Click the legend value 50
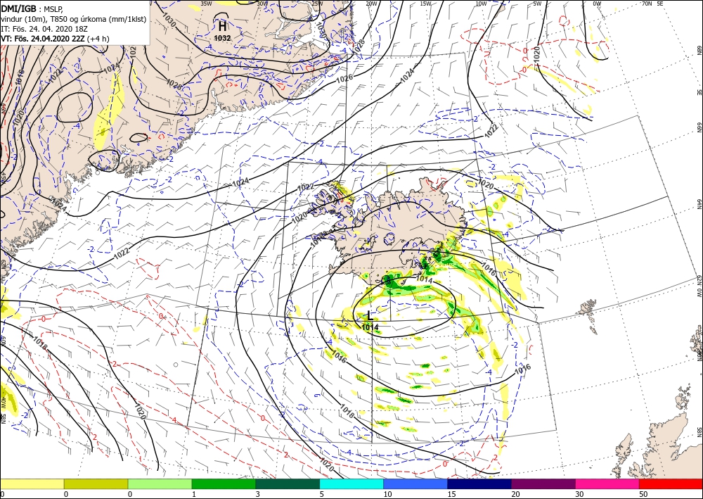703x499 pixels. [x=644, y=494]
